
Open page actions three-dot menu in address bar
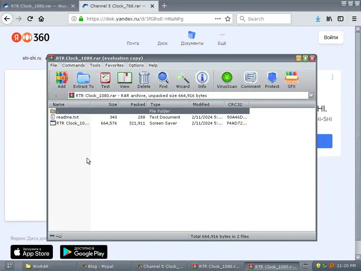click(218, 19)
